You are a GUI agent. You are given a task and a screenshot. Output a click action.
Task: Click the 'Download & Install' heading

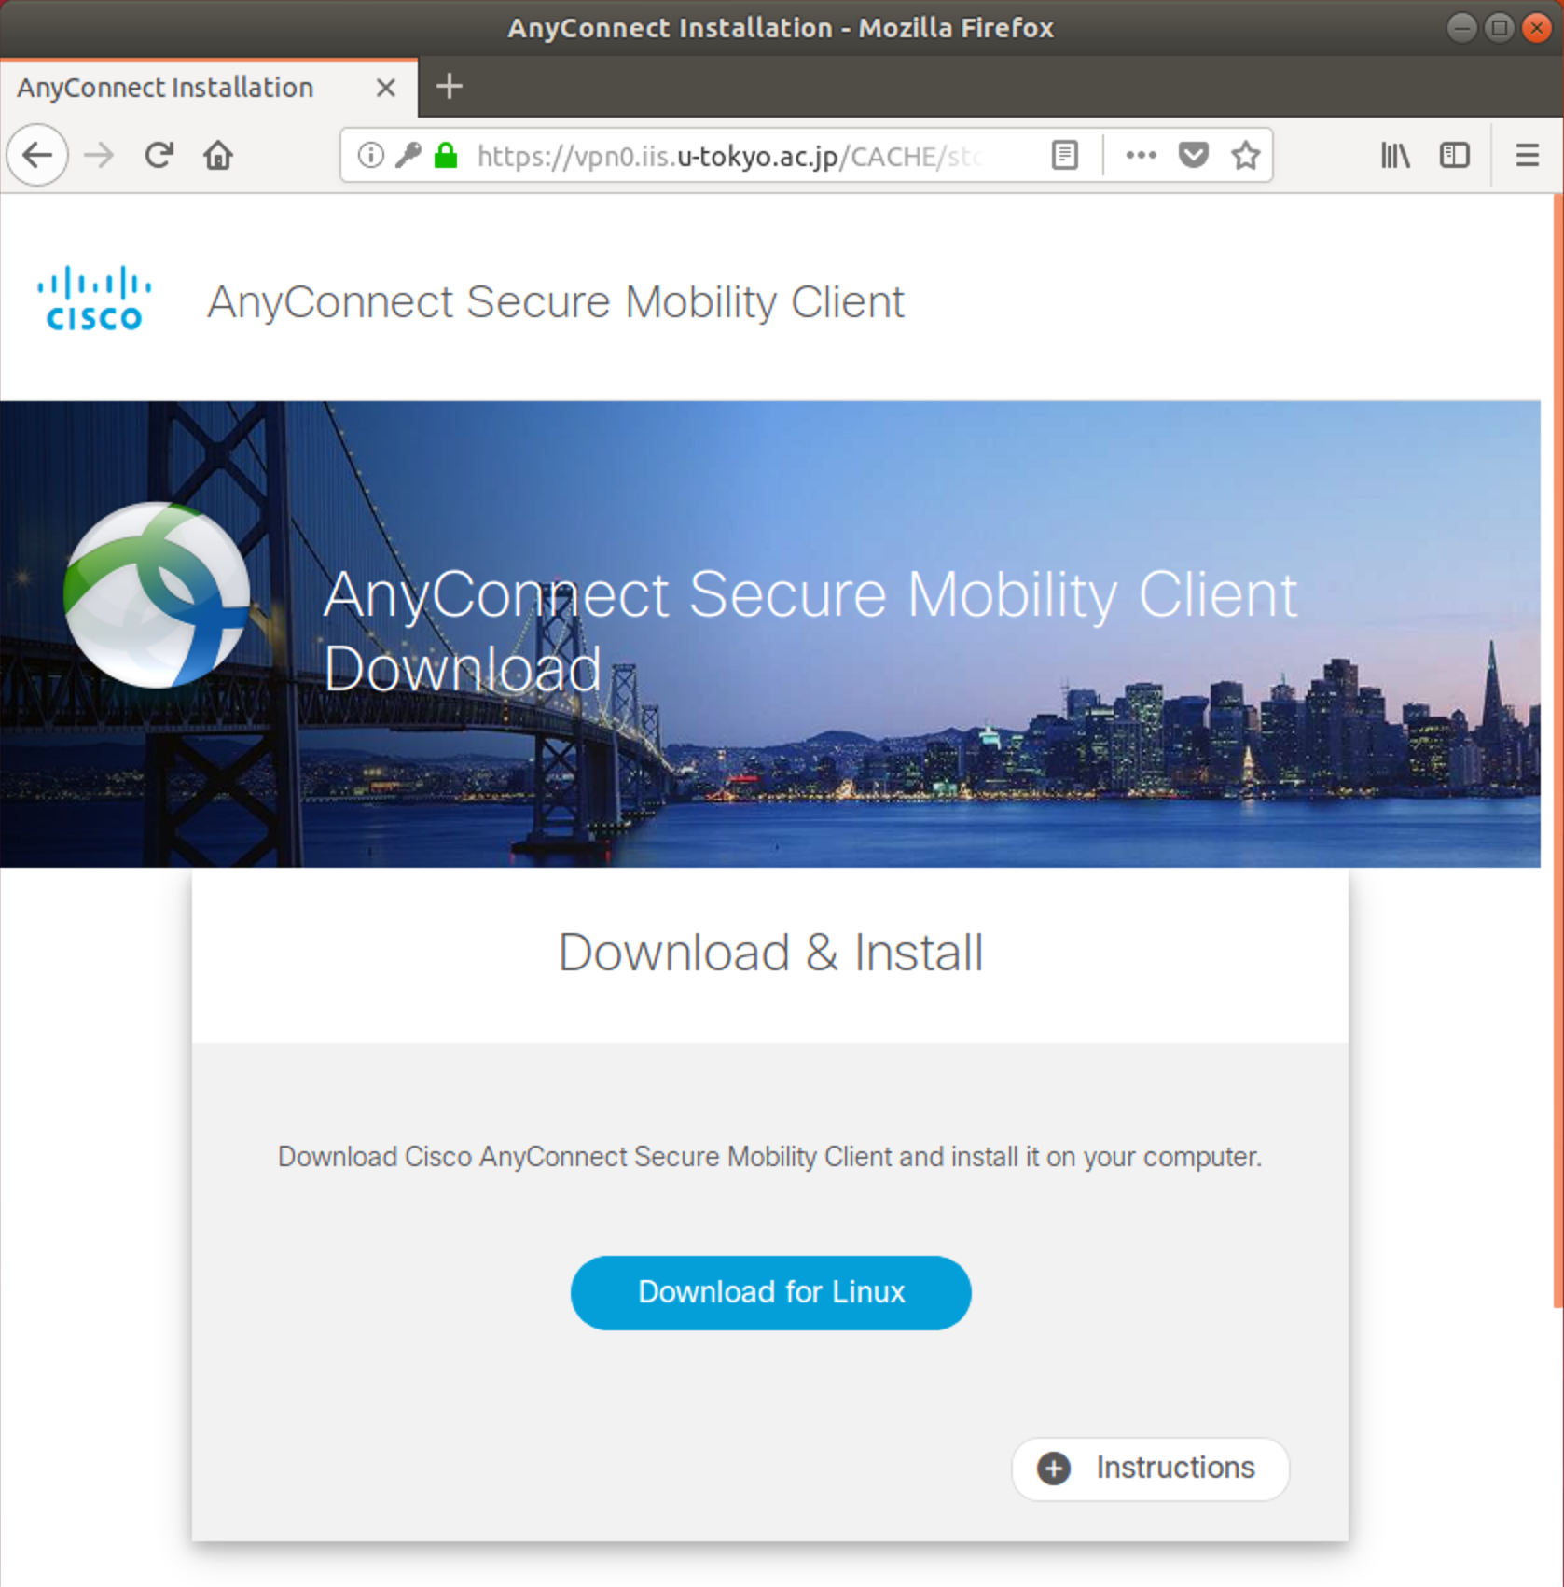[770, 953]
